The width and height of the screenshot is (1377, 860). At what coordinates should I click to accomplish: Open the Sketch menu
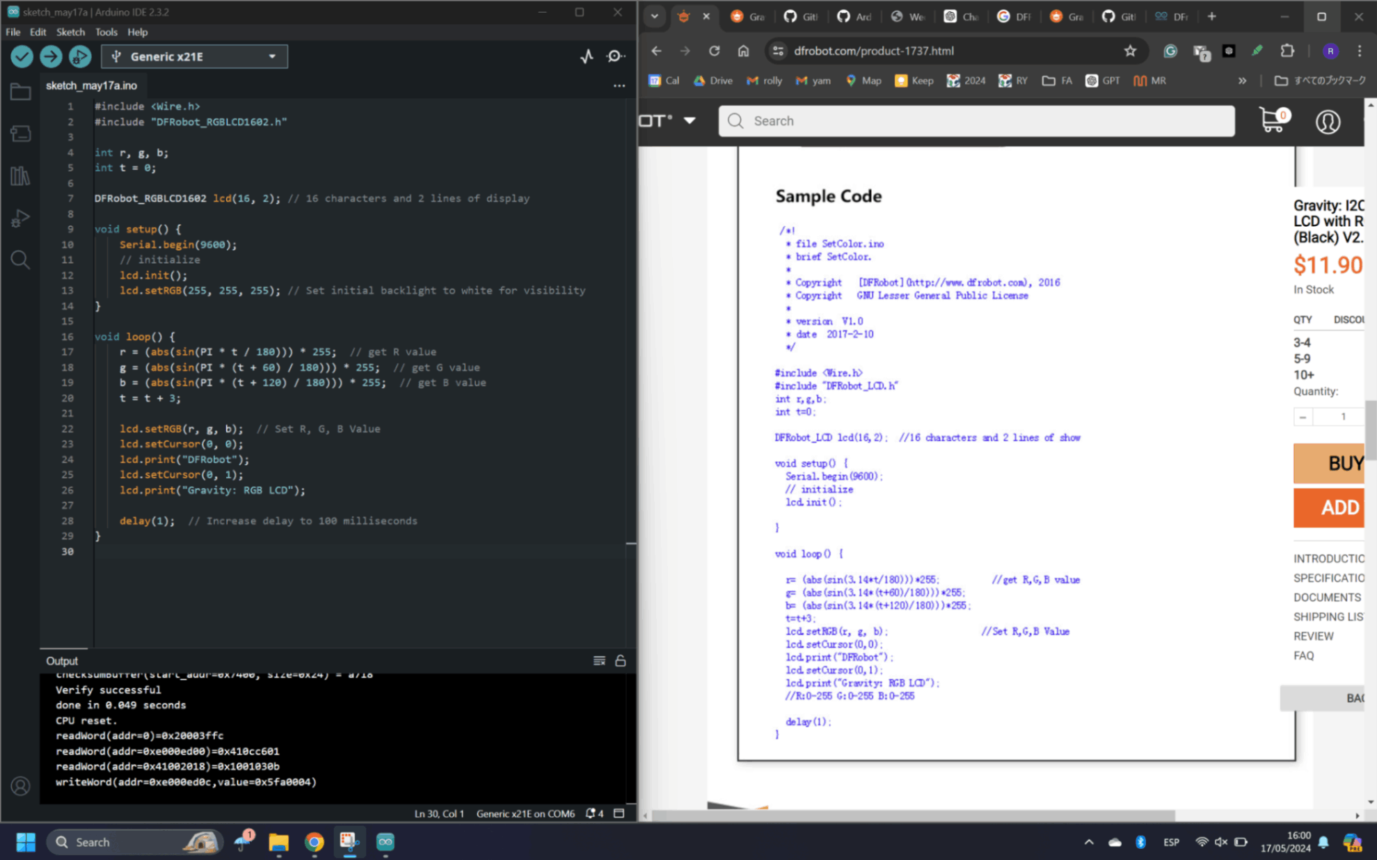tap(70, 32)
